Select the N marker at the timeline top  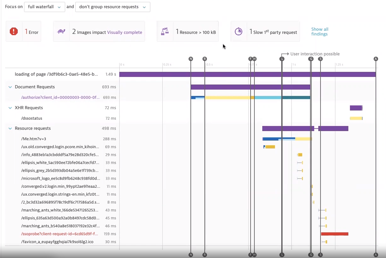point(191,59)
